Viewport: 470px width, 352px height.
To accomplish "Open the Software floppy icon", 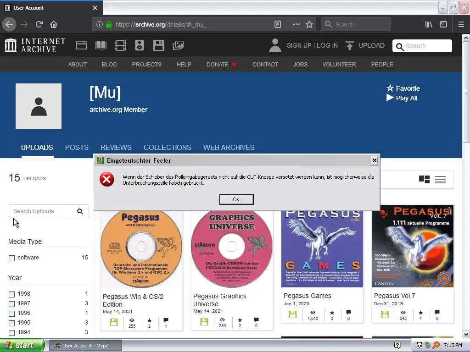I will (158, 45).
